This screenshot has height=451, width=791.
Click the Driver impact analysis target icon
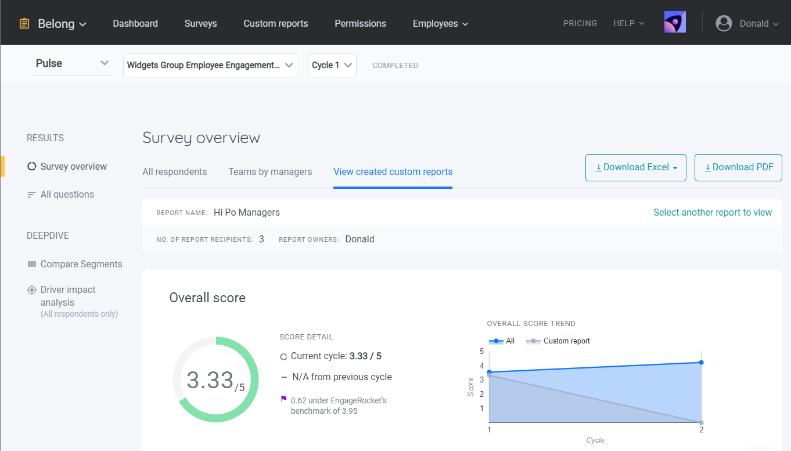[32, 290]
